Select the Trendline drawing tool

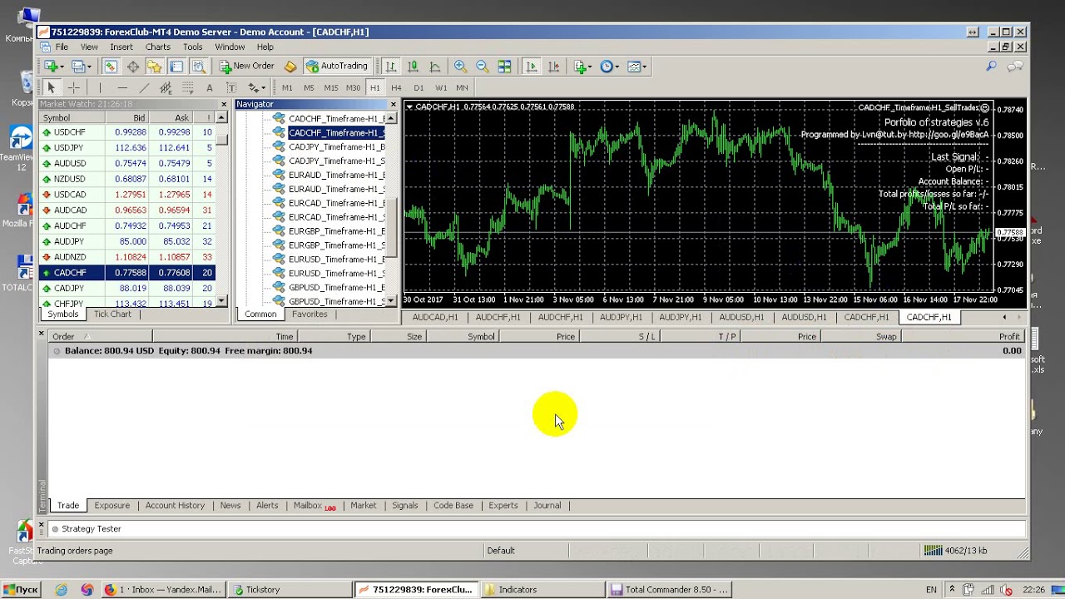click(144, 87)
